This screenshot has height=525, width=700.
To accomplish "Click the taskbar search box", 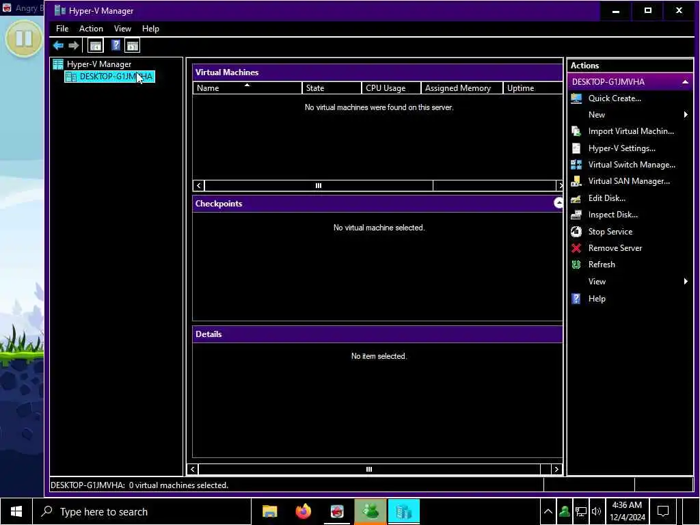I will (142, 511).
